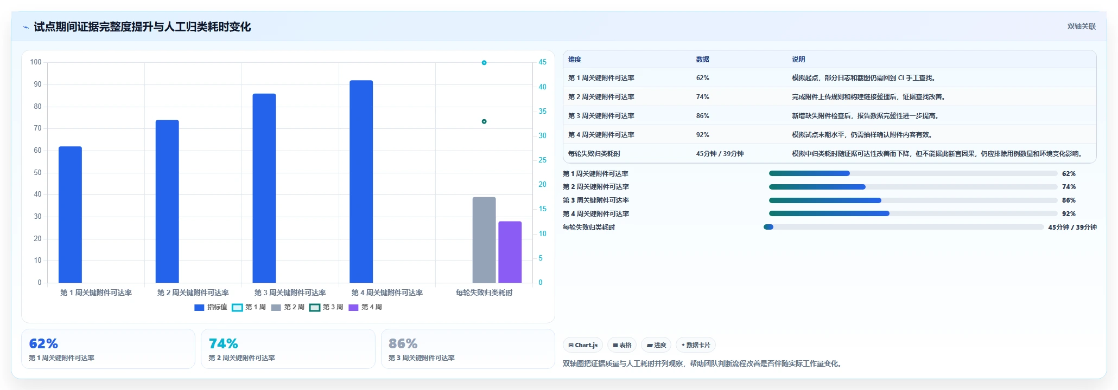1118x390 pixels.
Task: Click the 92% progress bar
Action: (913, 213)
